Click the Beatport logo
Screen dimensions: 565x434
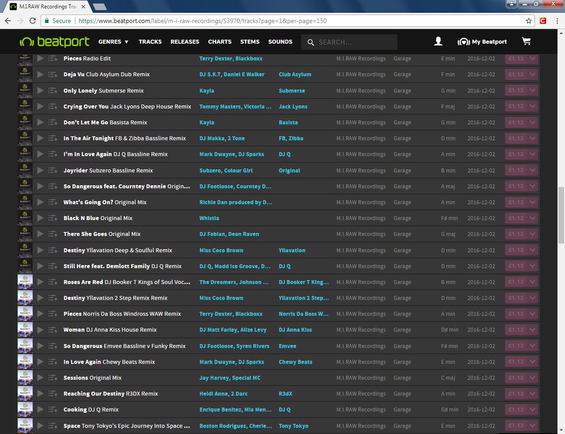coord(54,41)
